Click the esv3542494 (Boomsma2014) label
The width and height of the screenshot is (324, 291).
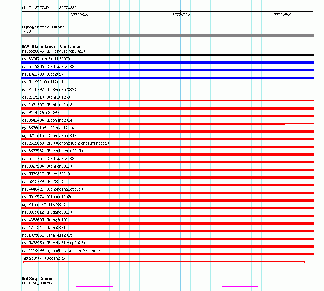click(48, 120)
